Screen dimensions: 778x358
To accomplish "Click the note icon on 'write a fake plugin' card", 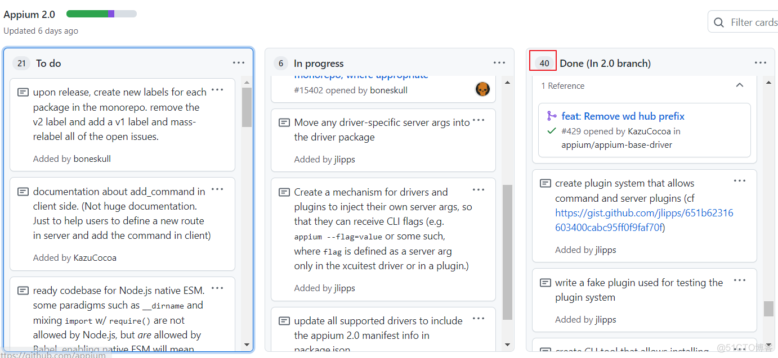I will pos(545,282).
